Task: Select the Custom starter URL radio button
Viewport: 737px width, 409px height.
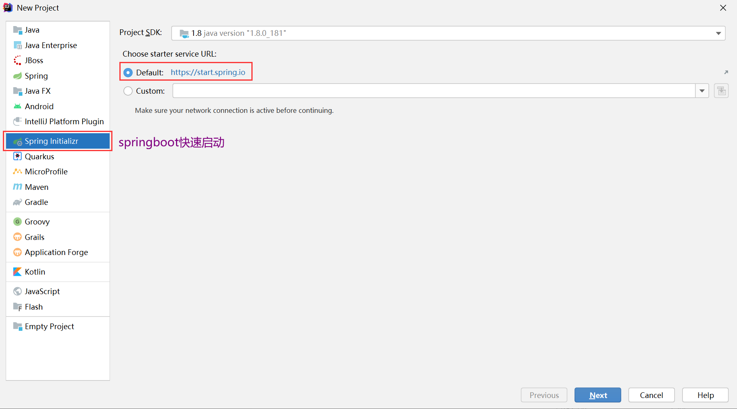Action: pyautogui.click(x=128, y=91)
